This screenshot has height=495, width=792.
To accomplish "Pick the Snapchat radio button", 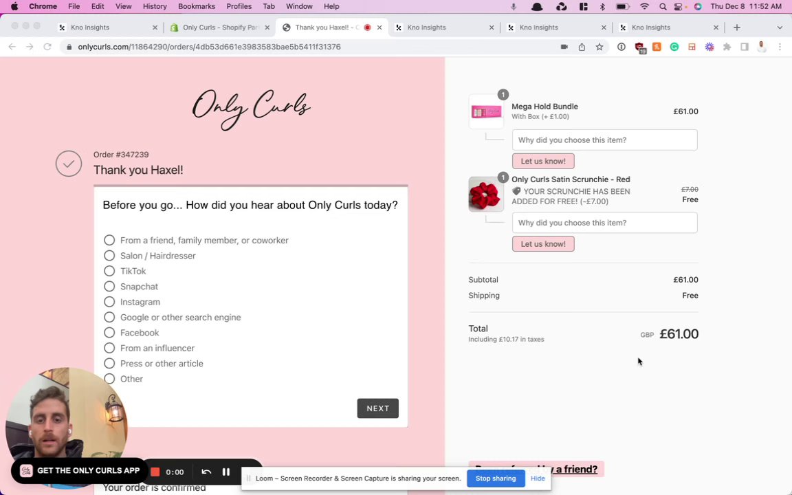I will 109,287.
